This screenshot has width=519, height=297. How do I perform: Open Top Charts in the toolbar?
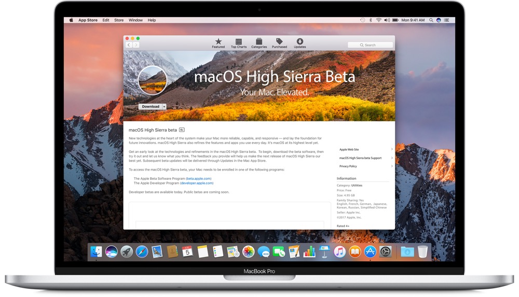(x=238, y=42)
